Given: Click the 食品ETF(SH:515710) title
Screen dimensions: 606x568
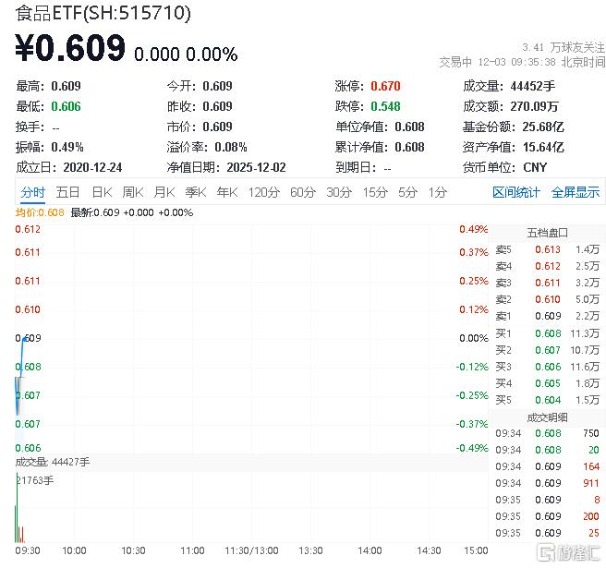Looking at the screenshot, I should pos(103,13).
